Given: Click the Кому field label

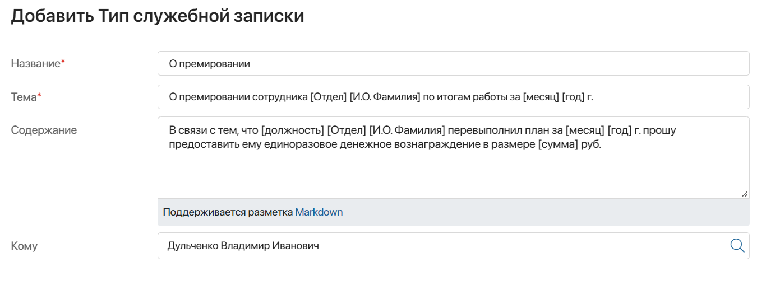Looking at the screenshot, I should (x=24, y=246).
